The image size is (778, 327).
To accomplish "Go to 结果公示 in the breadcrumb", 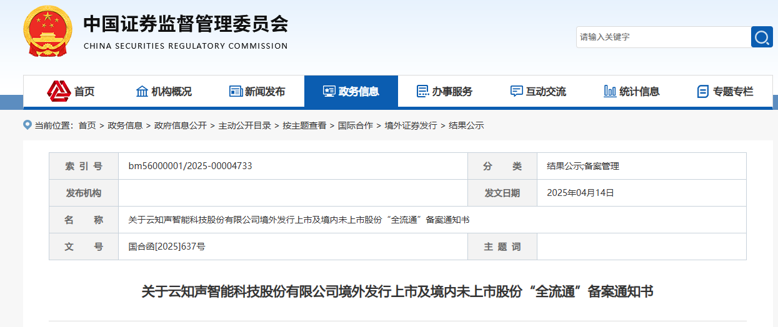I will [x=466, y=125].
